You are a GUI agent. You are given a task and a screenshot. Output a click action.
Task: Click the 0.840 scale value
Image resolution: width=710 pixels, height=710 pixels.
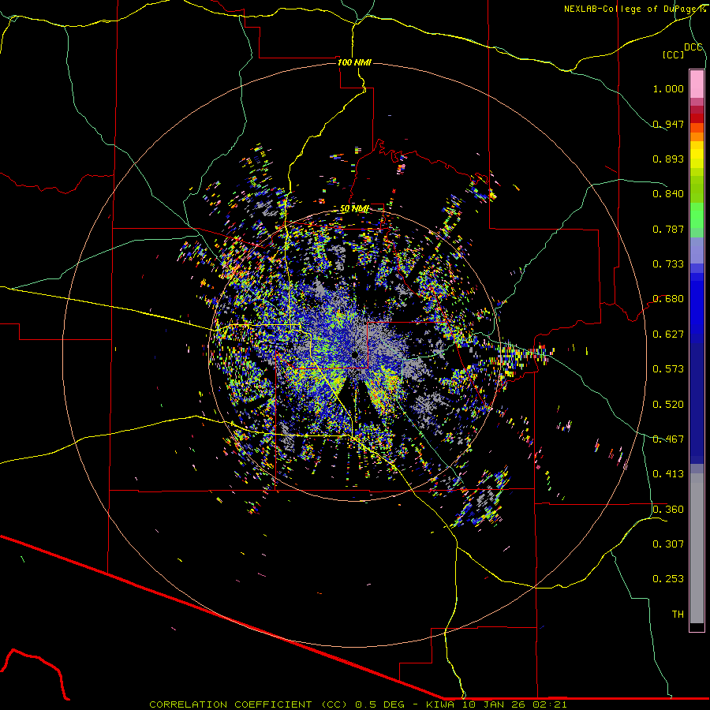[x=668, y=193]
